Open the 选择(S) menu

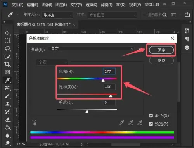pyautogui.click(x=91, y=5)
